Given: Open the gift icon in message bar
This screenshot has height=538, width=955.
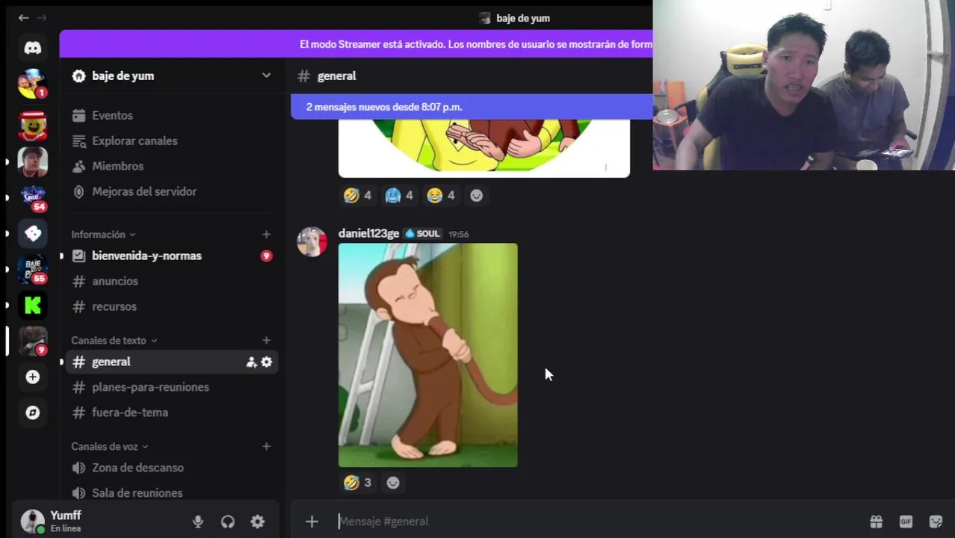Looking at the screenshot, I should click(x=876, y=522).
